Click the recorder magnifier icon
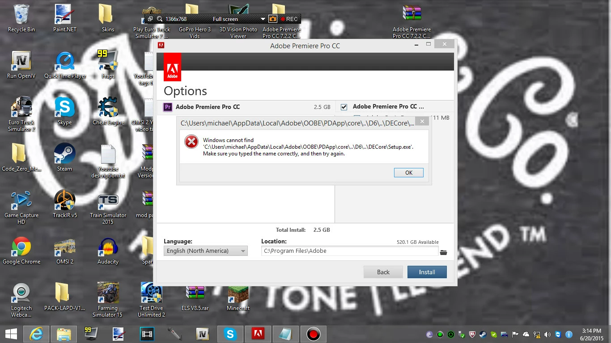Screen dimensions: 611x343 coord(160,19)
